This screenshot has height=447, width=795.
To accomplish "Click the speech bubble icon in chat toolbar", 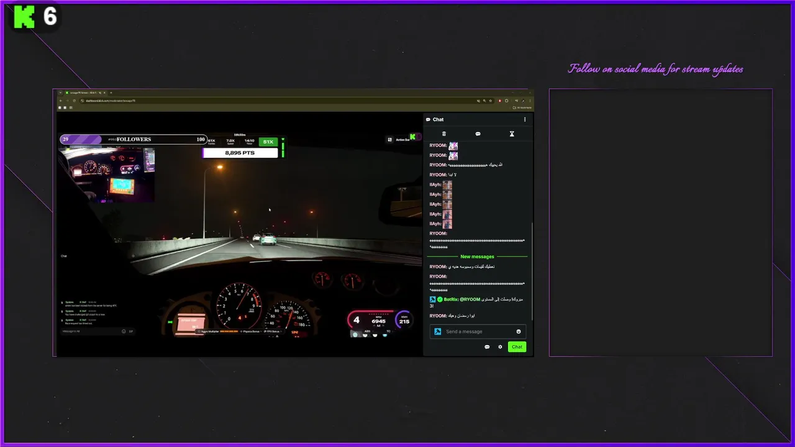I will (x=478, y=134).
